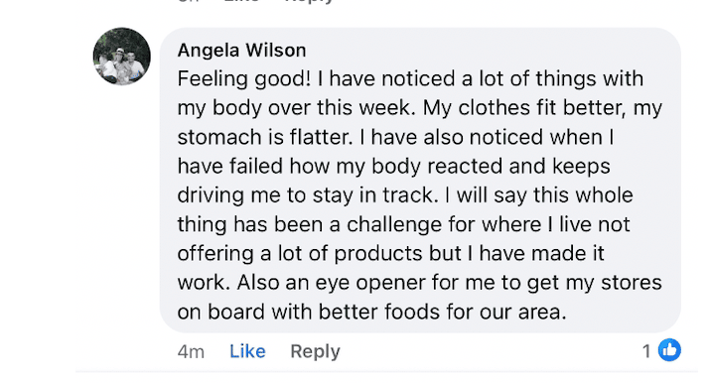Open the comment's 4m timestamp
The image size is (711, 383).
(x=191, y=351)
